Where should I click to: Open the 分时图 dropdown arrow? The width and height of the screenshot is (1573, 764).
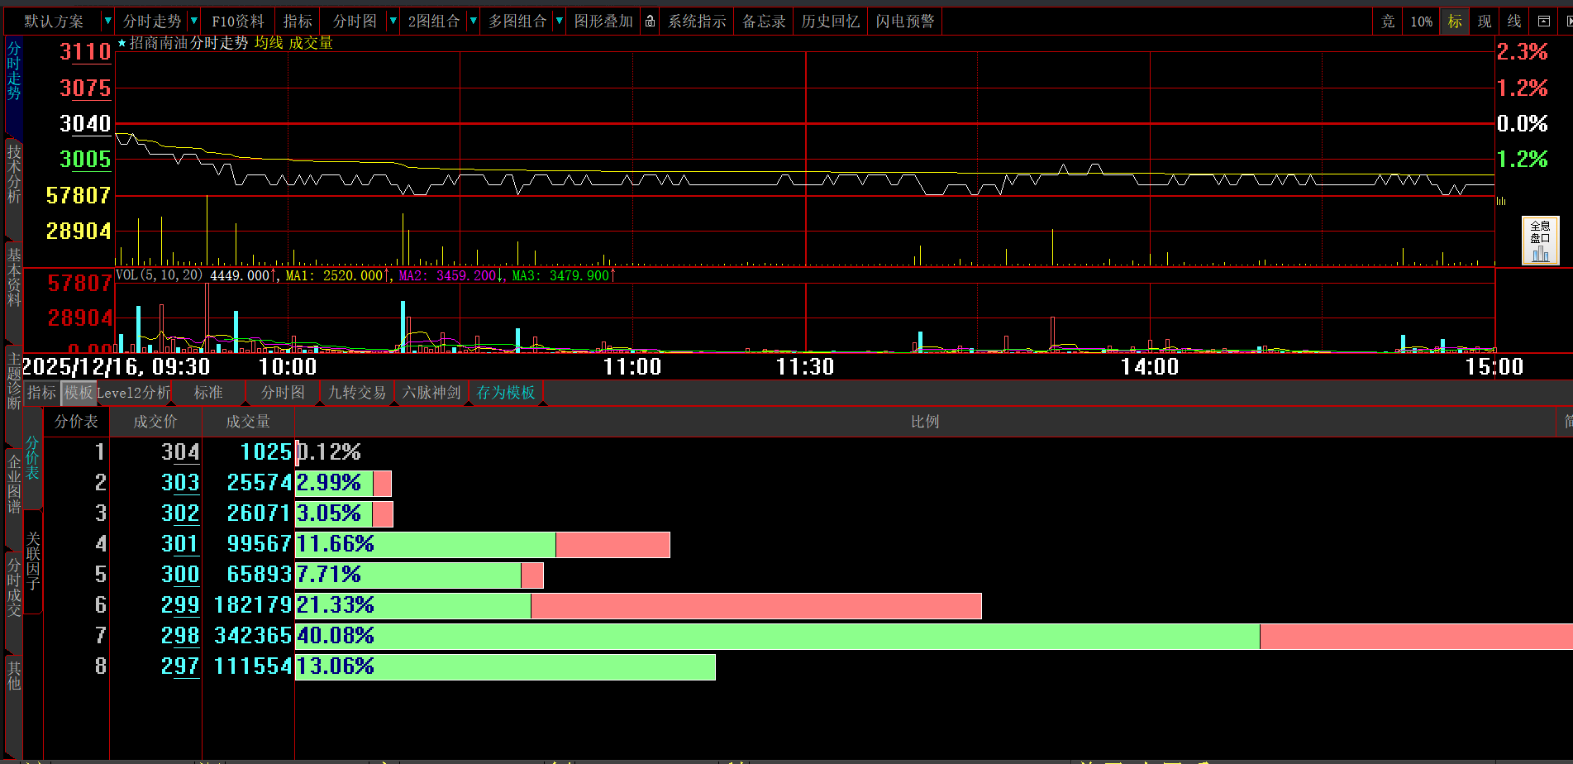click(393, 21)
